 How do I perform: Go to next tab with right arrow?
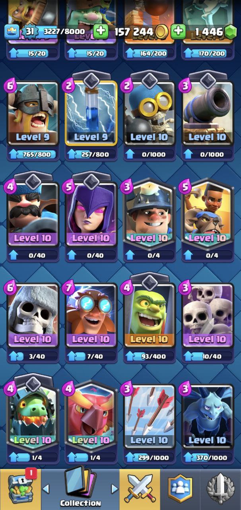115,488
